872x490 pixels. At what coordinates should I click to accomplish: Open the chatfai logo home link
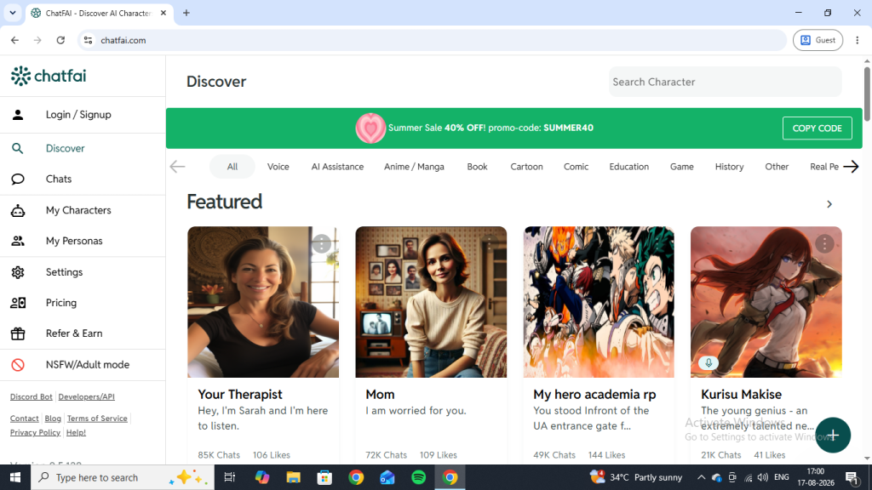49,76
